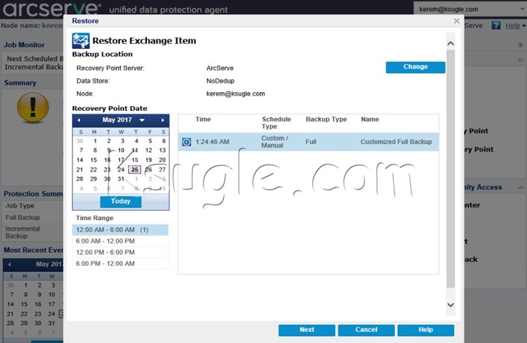Screen dimensions: 527x343
Task: Click the scroll up arrow in Restore dialog
Action: [x=450, y=44]
